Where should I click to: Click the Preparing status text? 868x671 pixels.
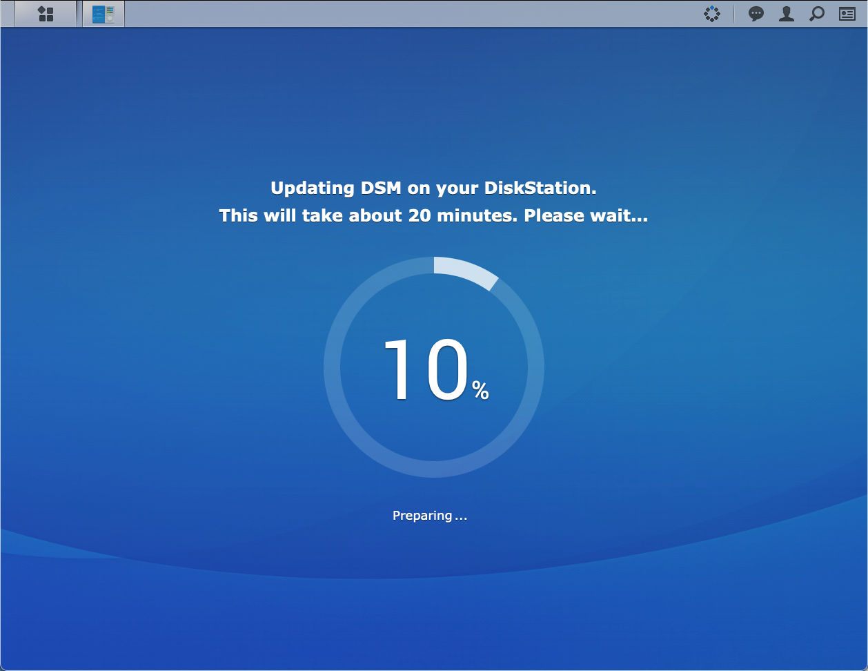(429, 516)
